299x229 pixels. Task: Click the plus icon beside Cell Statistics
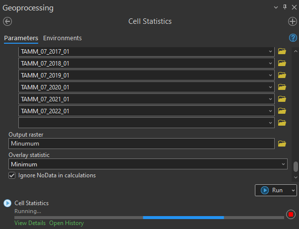click(293, 21)
